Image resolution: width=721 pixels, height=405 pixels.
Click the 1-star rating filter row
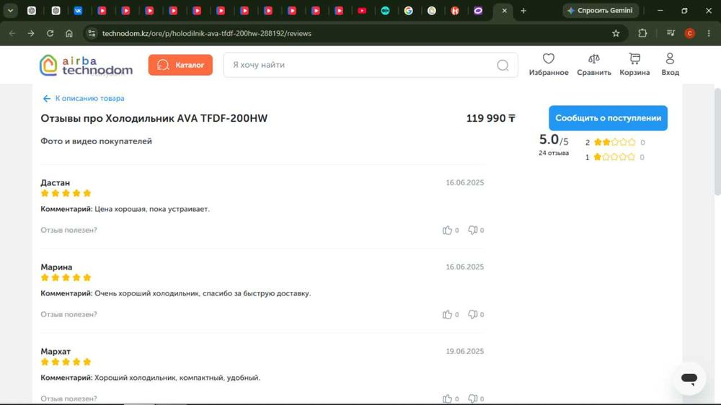point(615,157)
